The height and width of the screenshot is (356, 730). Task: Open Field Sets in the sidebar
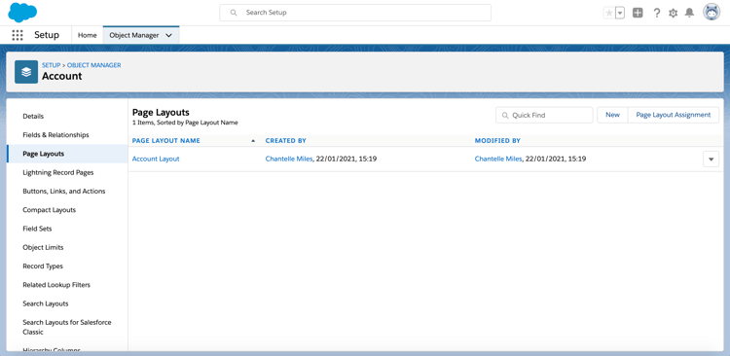[x=37, y=229]
